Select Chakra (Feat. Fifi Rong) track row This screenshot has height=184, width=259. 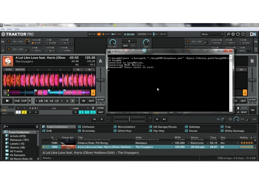click(147, 143)
